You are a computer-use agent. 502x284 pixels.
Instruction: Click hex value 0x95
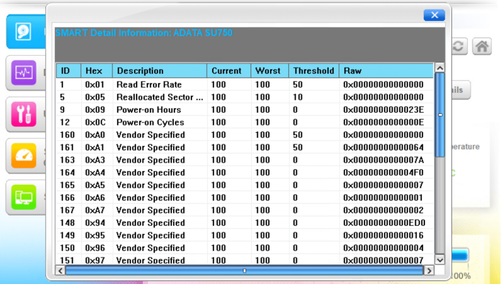(x=95, y=236)
